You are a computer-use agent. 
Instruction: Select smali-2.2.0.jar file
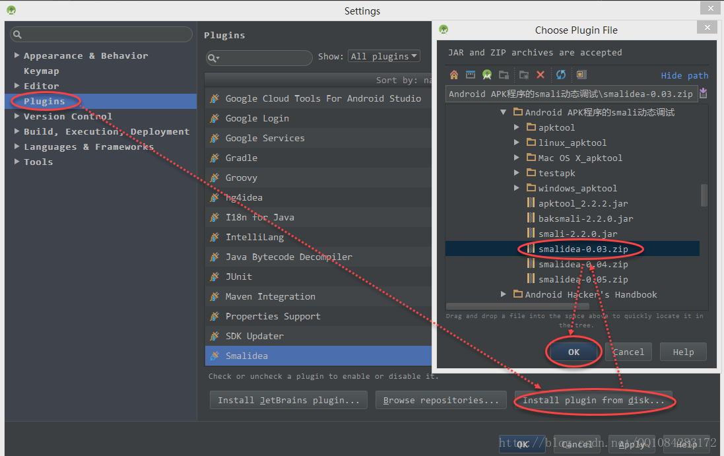pos(577,234)
